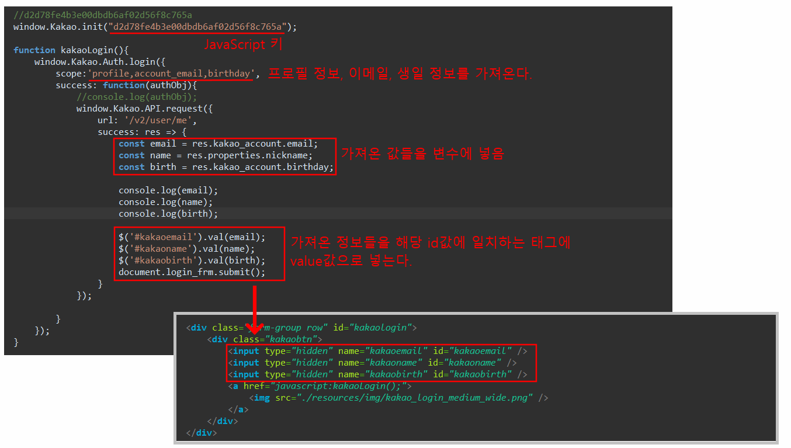The height and width of the screenshot is (448, 791).
Task: Click the window.Kakao.Auth.login({ line
Action: [x=100, y=61]
